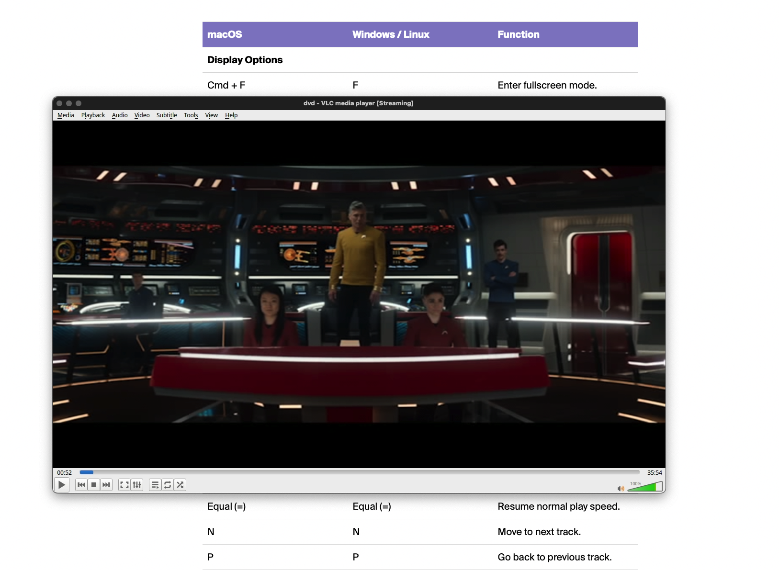Image resolution: width=779 pixels, height=570 pixels.
Task: Expand the Audio menu
Action: pyautogui.click(x=120, y=115)
